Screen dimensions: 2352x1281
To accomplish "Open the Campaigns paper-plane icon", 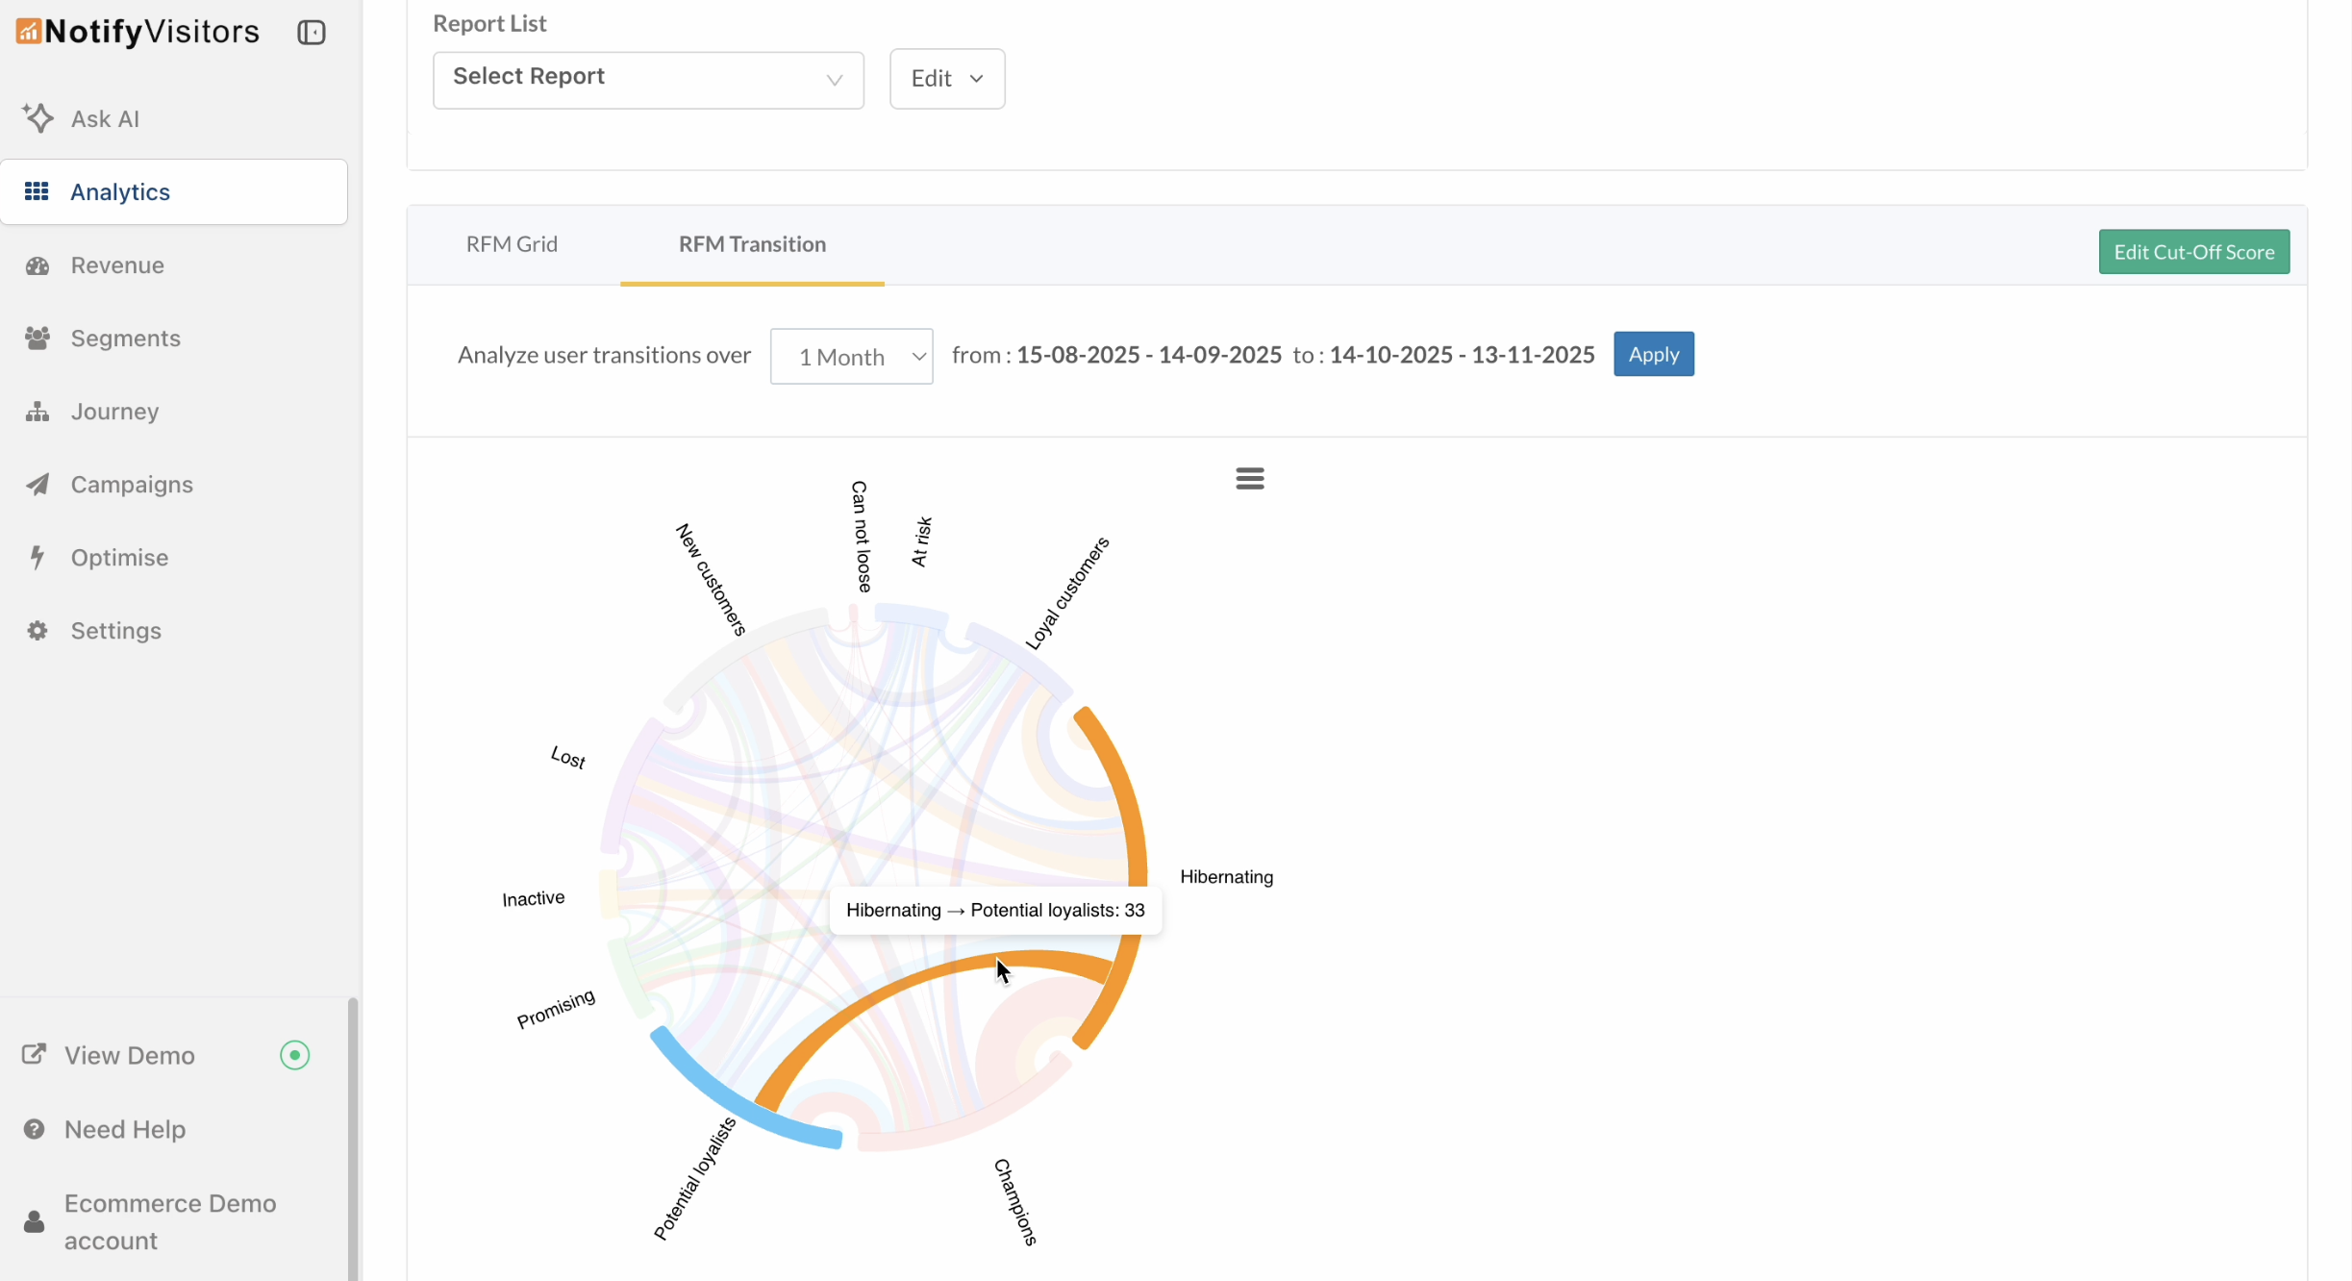I will [38, 485].
